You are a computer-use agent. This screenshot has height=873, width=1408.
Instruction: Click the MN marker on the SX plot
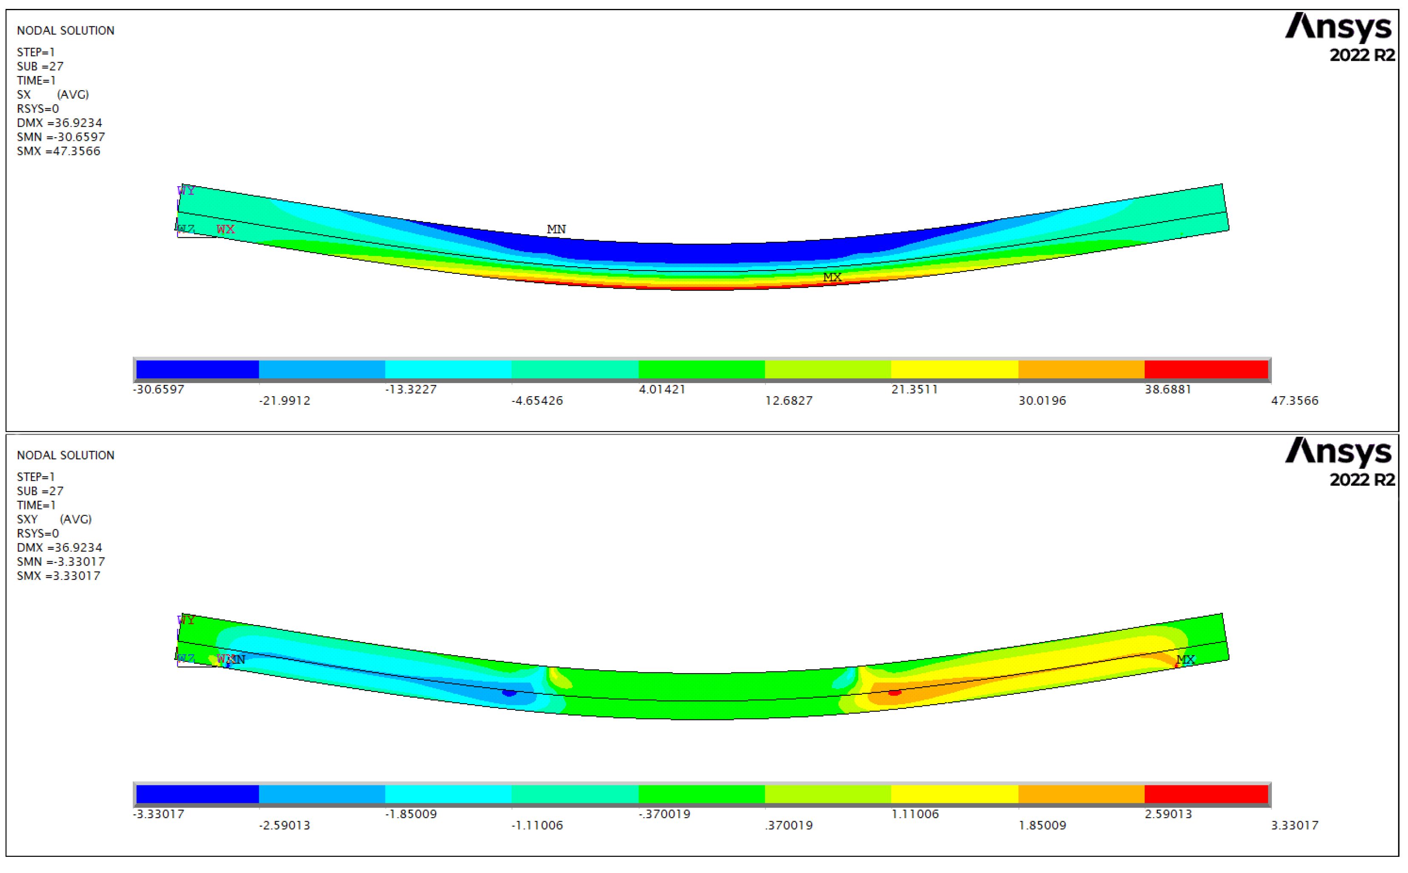[x=556, y=229]
